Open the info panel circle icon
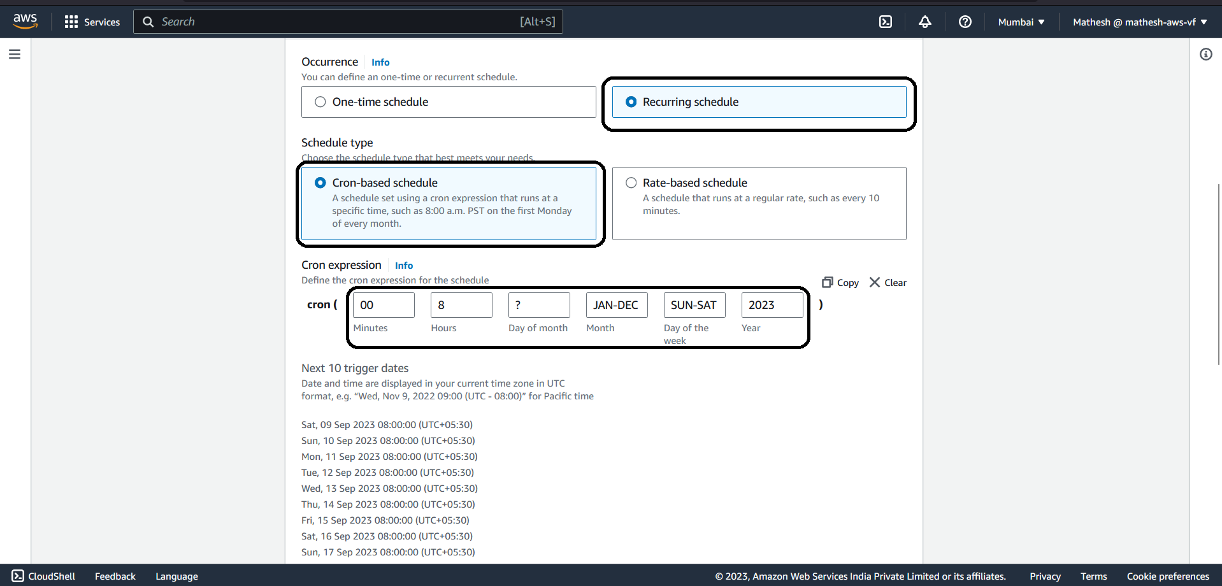Viewport: 1222px width, 586px height. pos(1206,54)
